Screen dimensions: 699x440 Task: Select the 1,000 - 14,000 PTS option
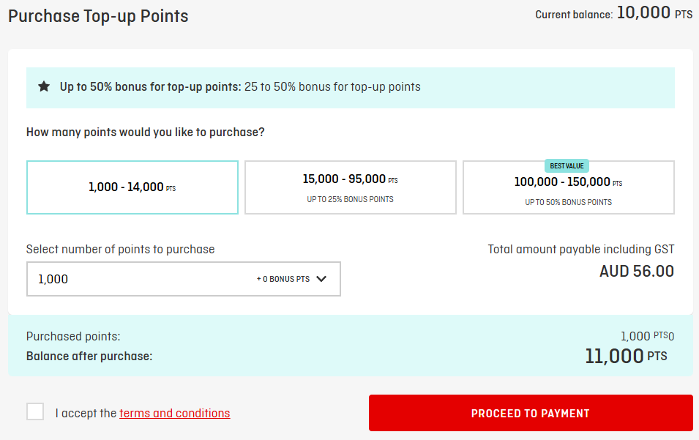click(132, 187)
